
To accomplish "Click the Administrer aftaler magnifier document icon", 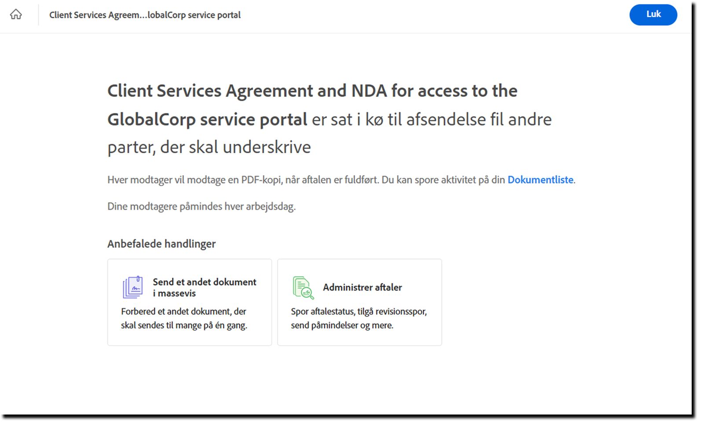I will point(303,288).
